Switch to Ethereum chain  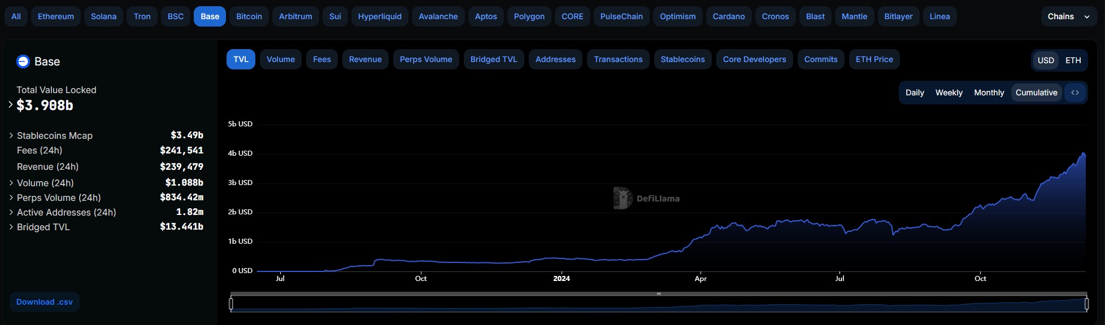[x=56, y=16]
